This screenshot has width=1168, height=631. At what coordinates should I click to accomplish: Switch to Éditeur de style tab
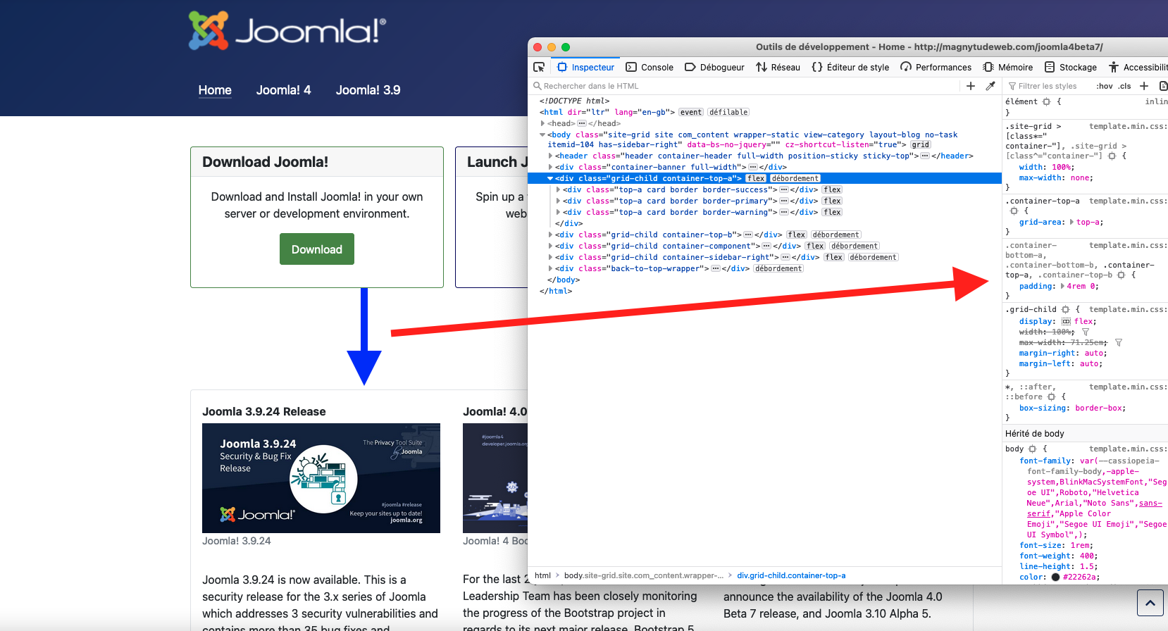tap(850, 67)
